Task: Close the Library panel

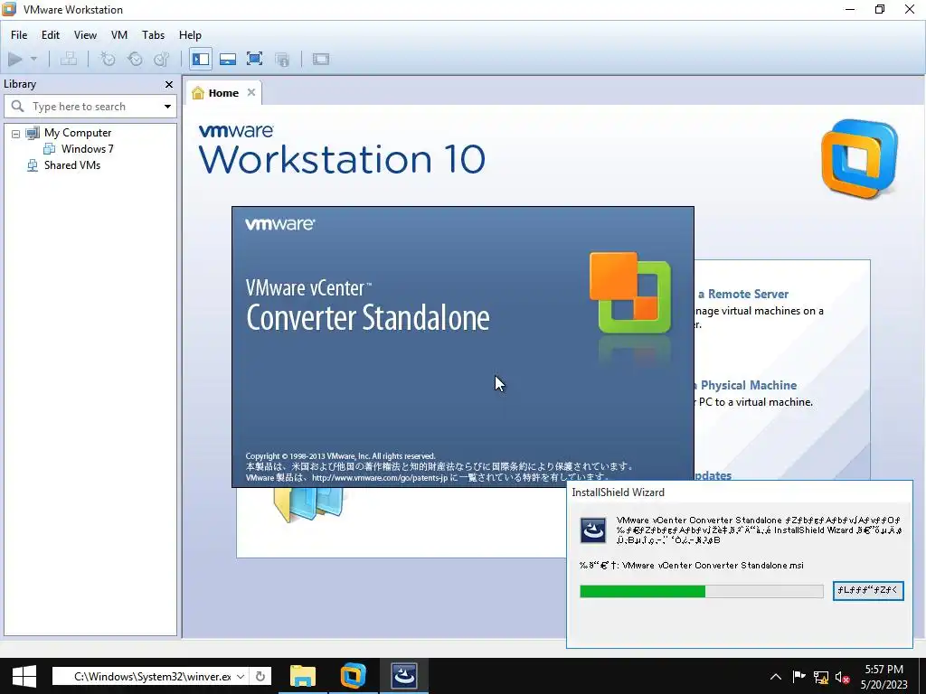Action: coord(169,84)
